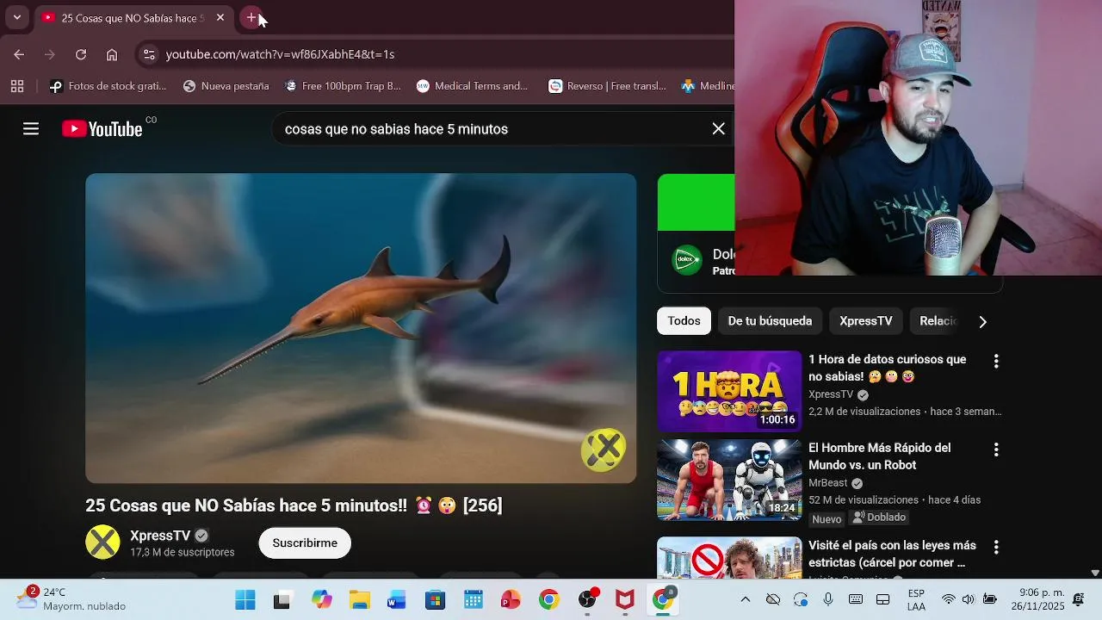Expand the tab search dropdown arrow
1102x620 pixels.
[x=16, y=17]
